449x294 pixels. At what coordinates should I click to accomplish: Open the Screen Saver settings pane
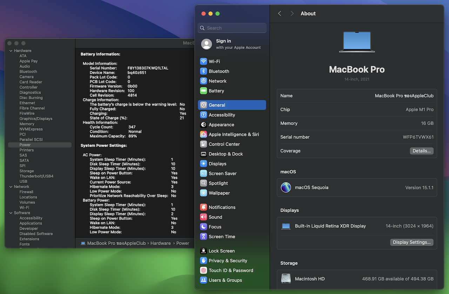coord(232,173)
